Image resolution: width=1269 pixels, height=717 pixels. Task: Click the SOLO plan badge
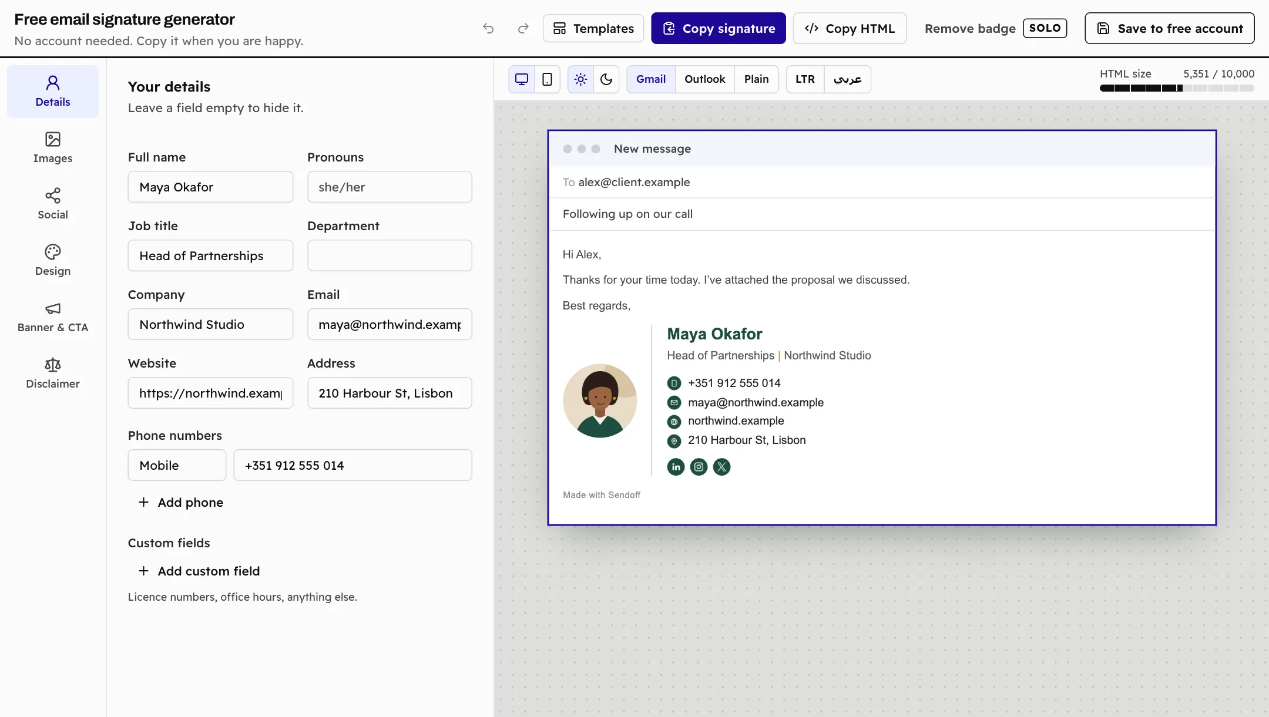tap(1045, 28)
